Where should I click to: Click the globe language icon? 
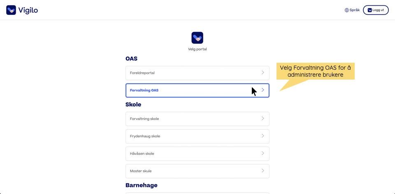(x=346, y=10)
